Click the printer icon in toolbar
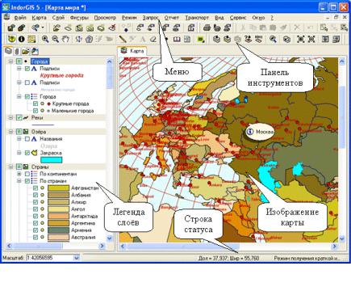 tap(207, 27)
